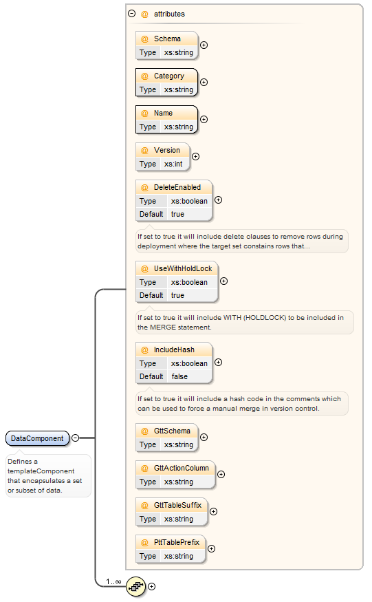Viewport: 372px width, 602px height.
Task: Expand the Version attribute plus icon
Action: tap(195, 157)
